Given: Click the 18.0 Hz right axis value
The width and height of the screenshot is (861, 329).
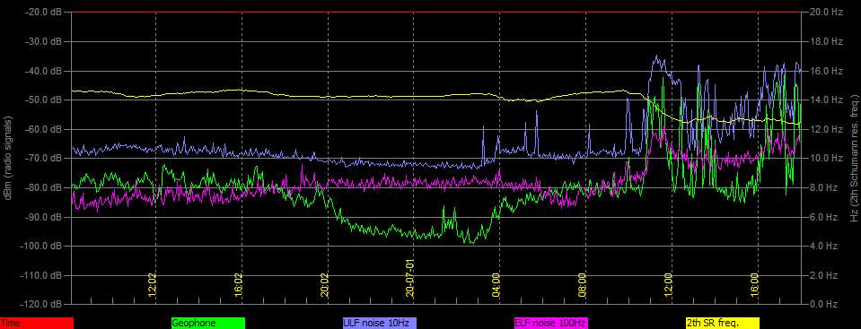Looking at the screenshot, I should point(825,41).
